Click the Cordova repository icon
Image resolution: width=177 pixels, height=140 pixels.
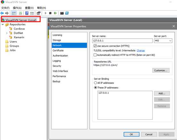11,29
